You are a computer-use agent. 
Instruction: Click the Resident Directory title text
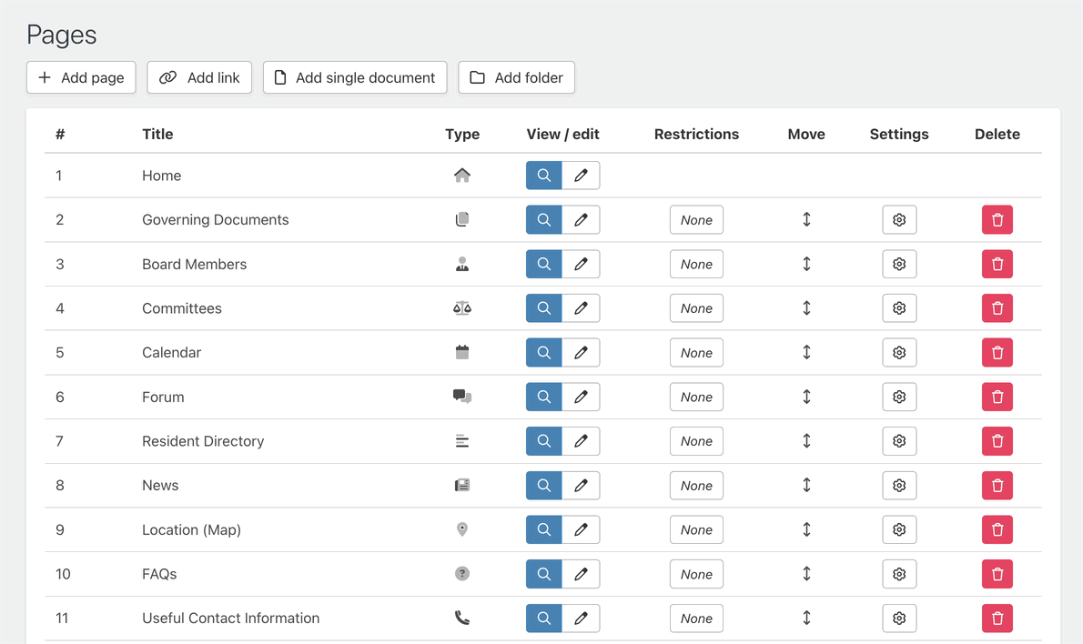203,441
